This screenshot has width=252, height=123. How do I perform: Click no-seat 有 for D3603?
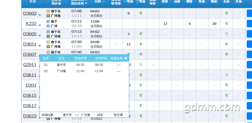[227, 13]
